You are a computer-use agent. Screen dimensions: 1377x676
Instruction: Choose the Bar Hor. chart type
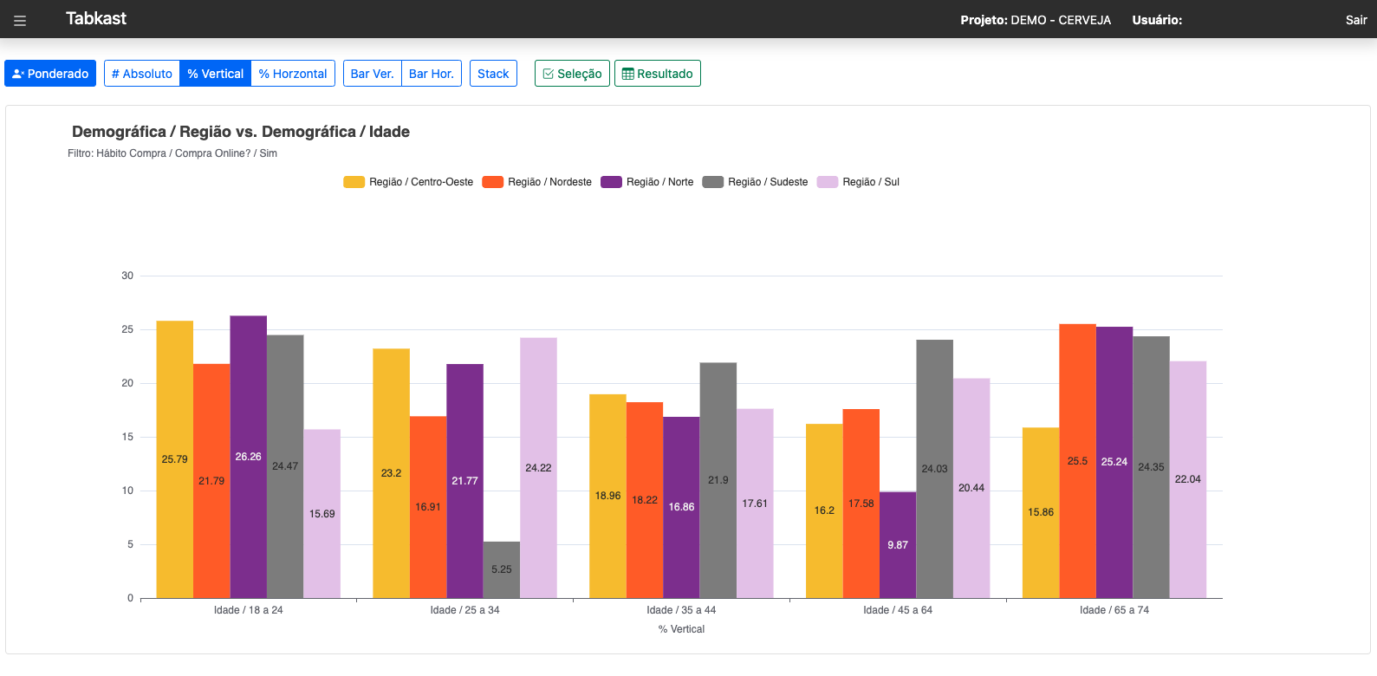[432, 74]
